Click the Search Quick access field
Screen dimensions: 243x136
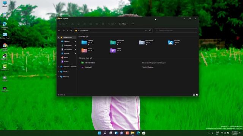pyautogui.click(x=176, y=31)
